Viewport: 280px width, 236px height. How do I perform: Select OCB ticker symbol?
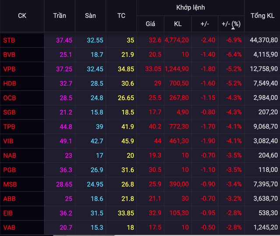[x=9, y=98]
